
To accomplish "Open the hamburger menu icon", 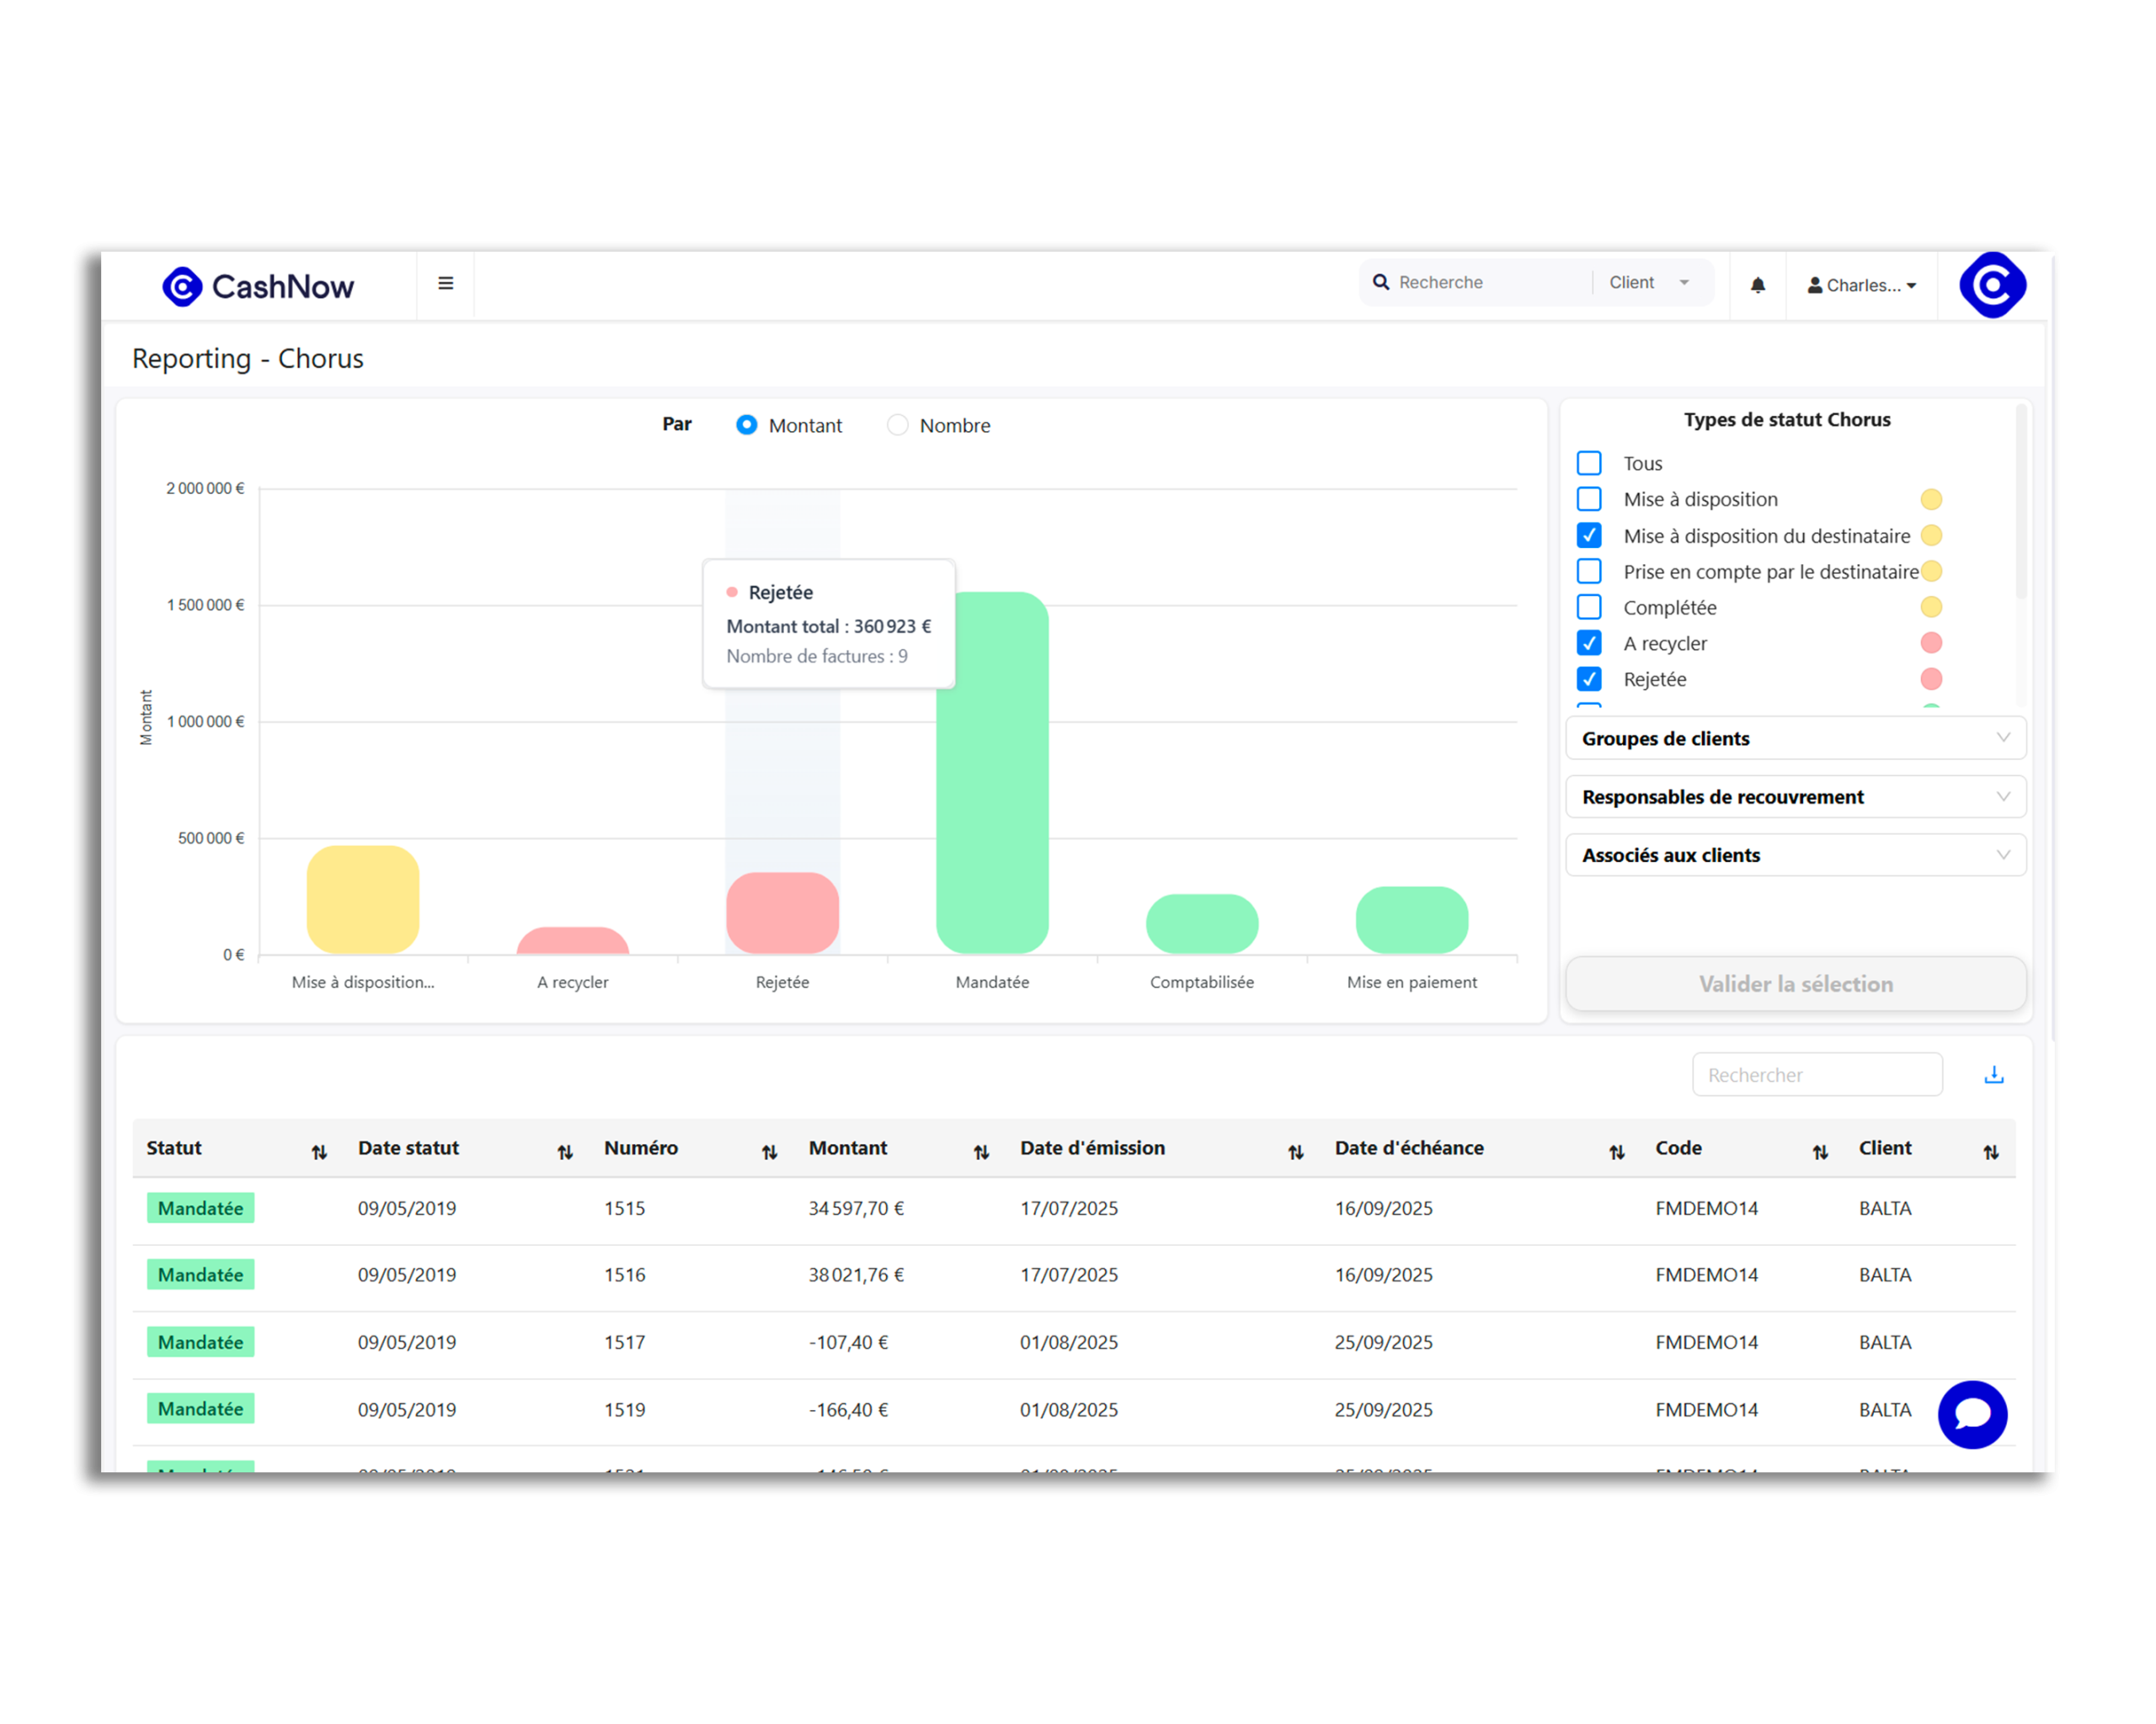I will tap(446, 284).
